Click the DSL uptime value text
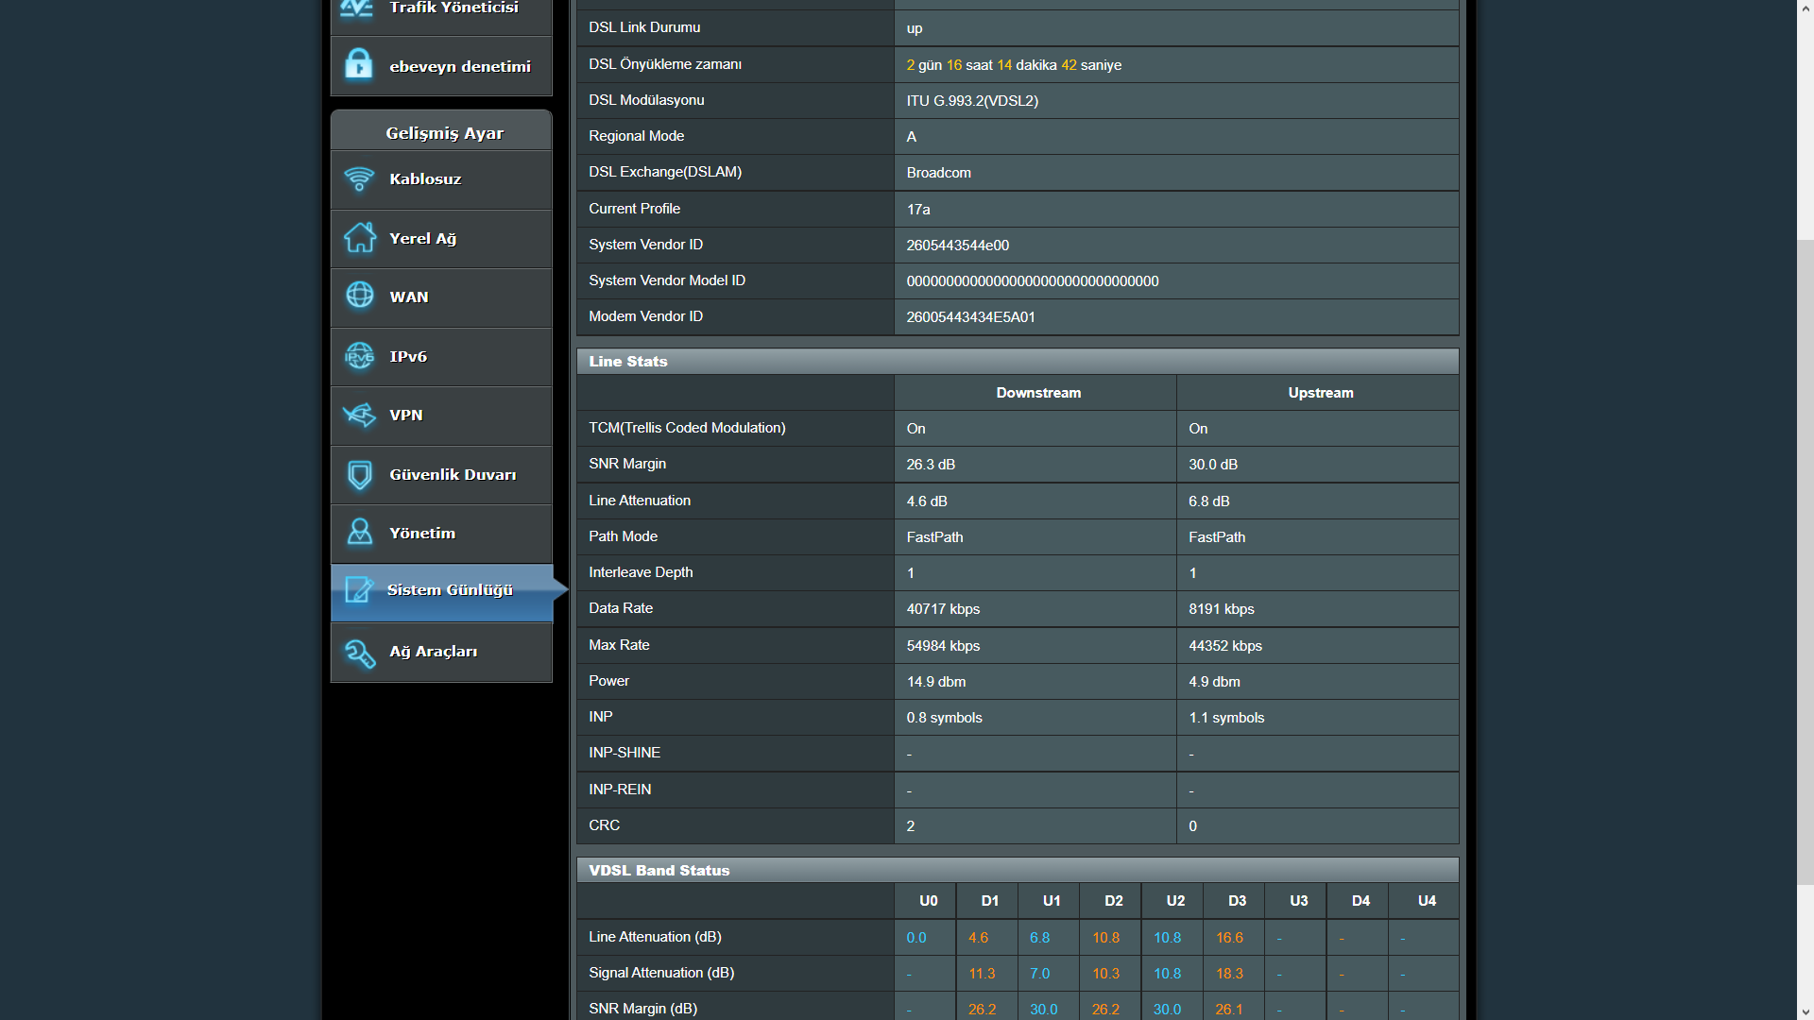 click(1014, 65)
